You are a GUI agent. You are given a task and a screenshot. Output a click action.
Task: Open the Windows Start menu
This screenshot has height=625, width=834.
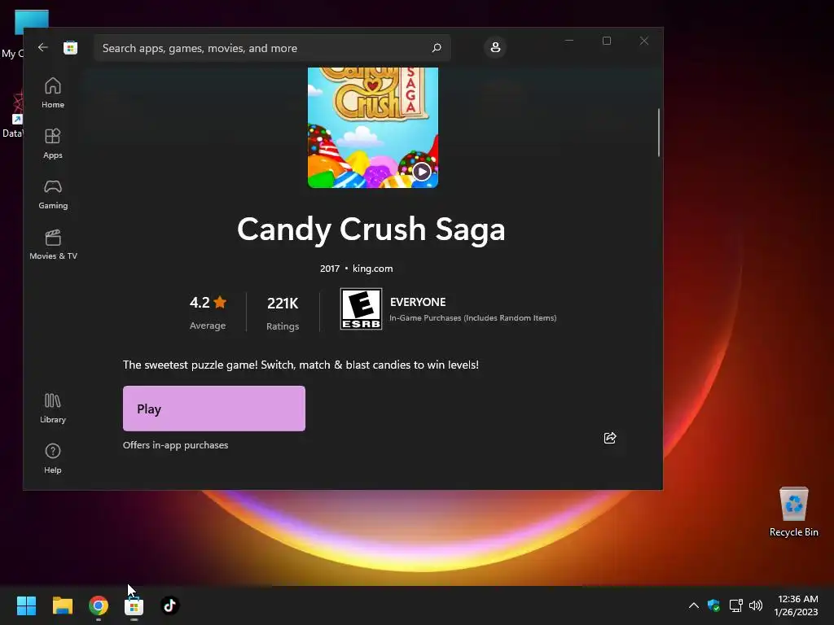point(26,605)
